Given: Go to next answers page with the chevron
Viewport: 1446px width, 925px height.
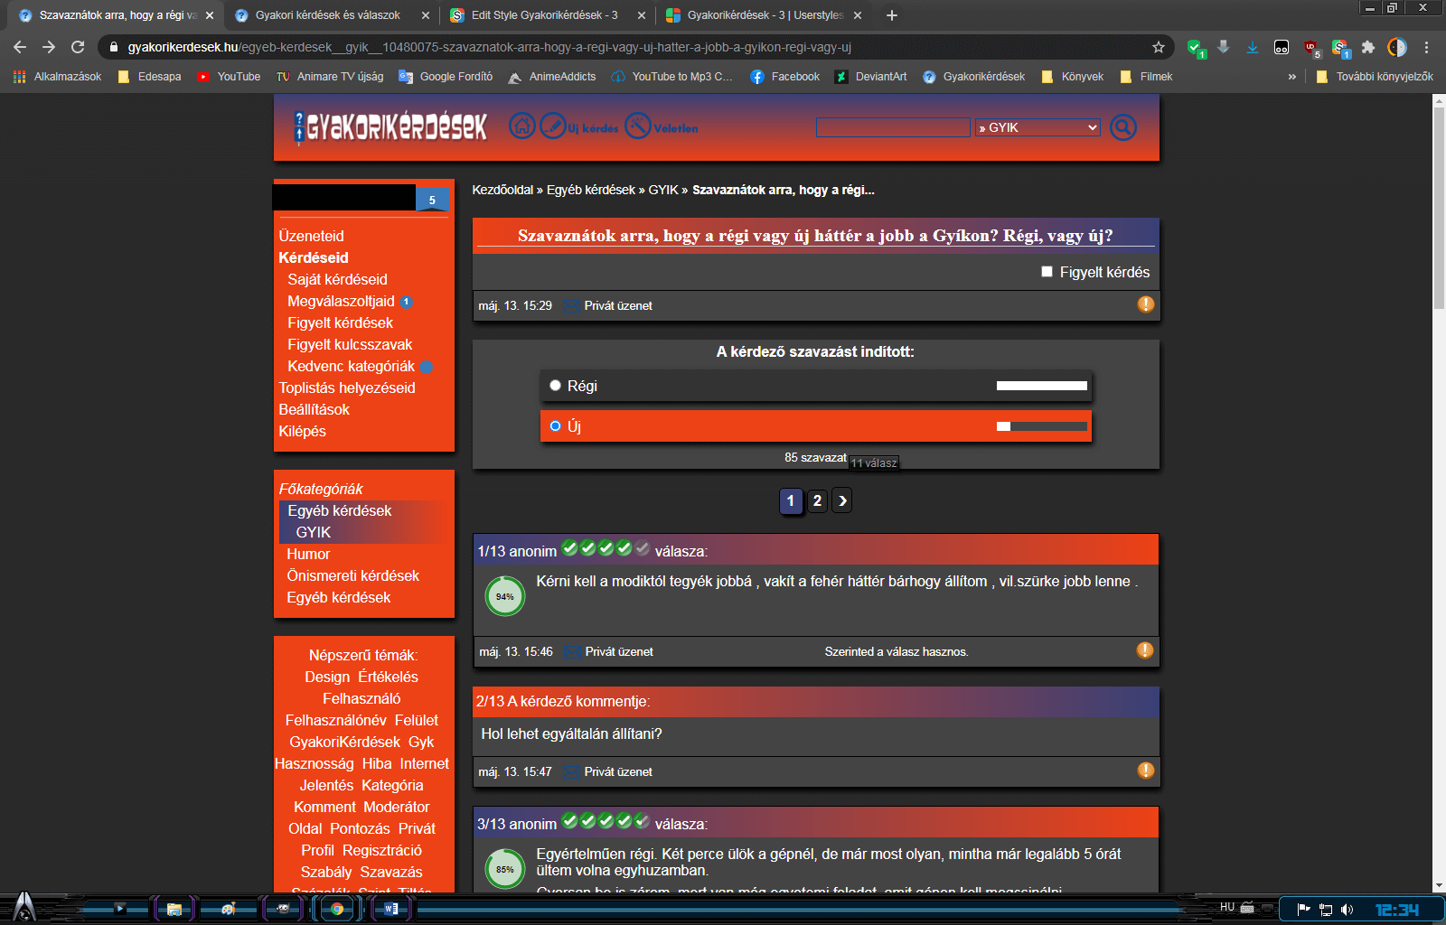Looking at the screenshot, I should point(841,500).
